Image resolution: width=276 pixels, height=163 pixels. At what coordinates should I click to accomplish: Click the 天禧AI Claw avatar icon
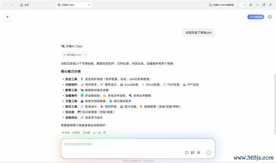tap(63, 46)
